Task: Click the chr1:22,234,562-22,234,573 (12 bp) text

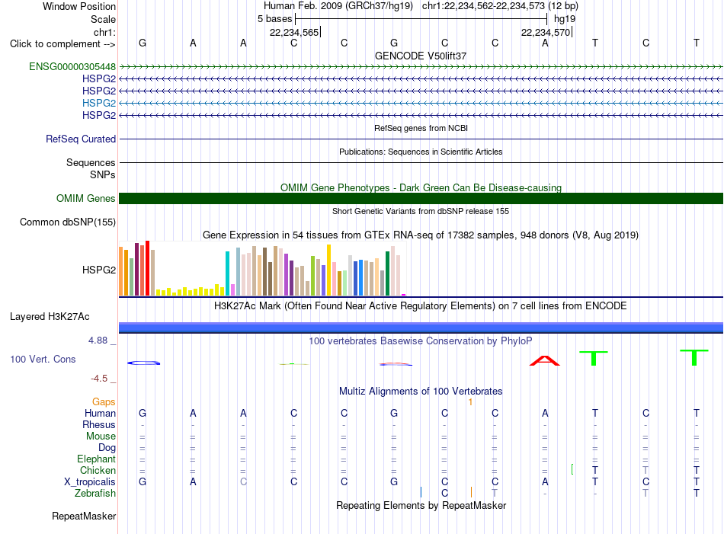Action: (500, 6)
